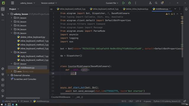The height and width of the screenshot is (106, 189).
Task: Close the middleware.py tab
Action: coord(170,9)
